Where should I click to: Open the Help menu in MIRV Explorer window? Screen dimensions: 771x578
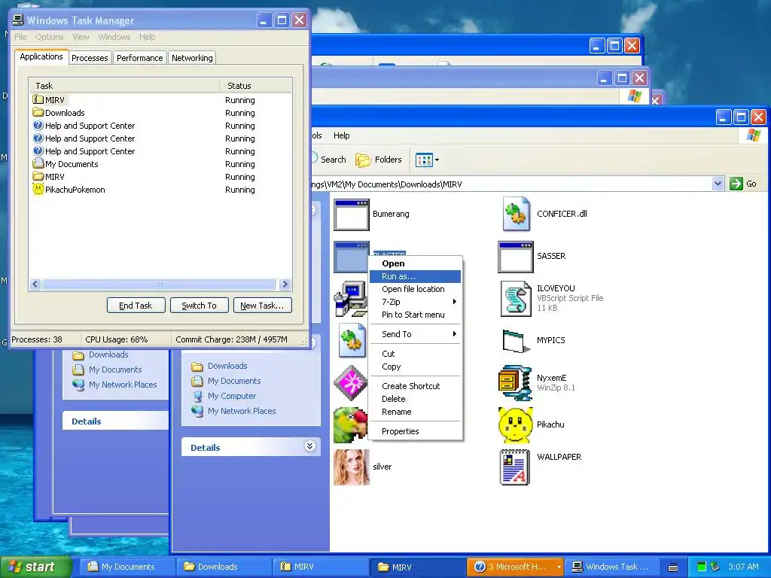coord(341,135)
